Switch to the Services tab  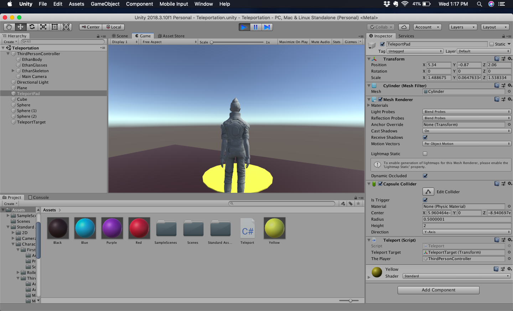(406, 36)
